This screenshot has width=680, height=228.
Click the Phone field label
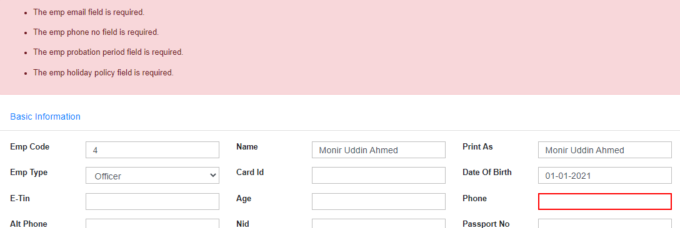click(475, 199)
